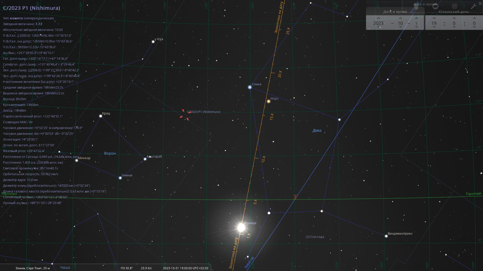Click the Звёздная величина: 7.72 line
This screenshot has height=271, width=483.
pyautogui.click(x=23, y=24)
